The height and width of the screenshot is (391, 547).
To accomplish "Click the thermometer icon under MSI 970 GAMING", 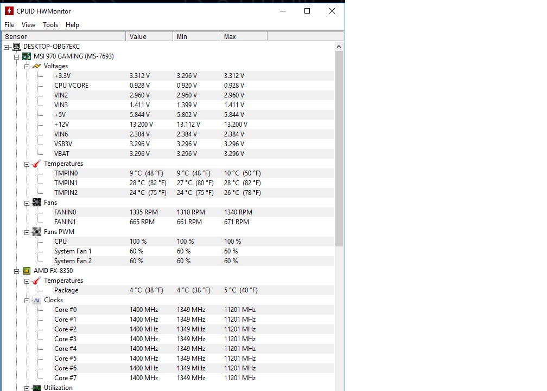I will pos(37,164).
